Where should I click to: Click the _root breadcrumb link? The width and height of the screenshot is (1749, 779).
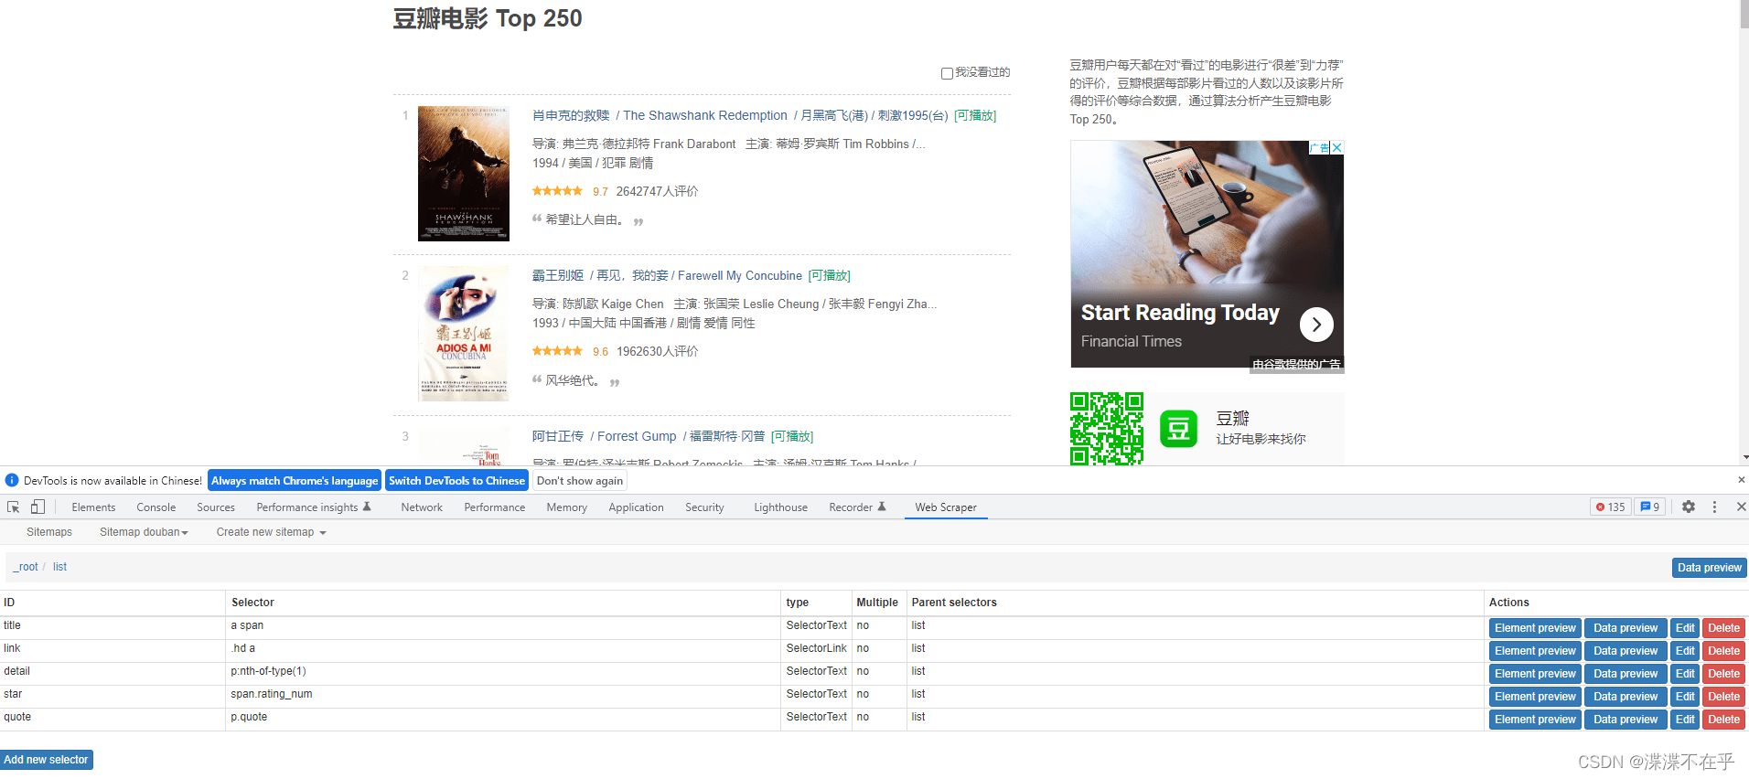pos(26,567)
